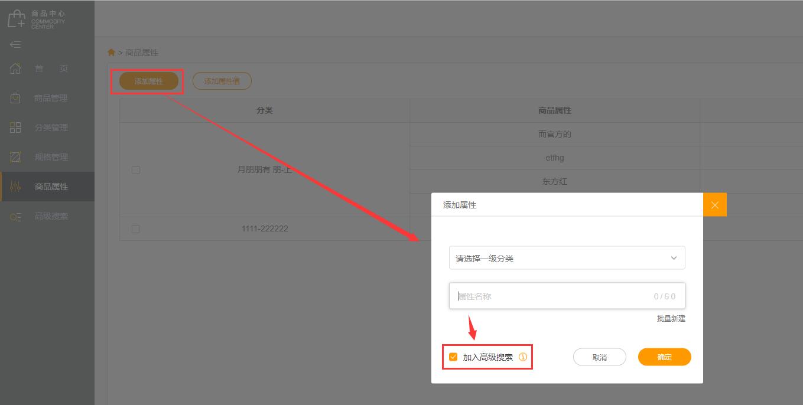Click the sliders icon beside 商品属性
The width and height of the screenshot is (803, 405).
(x=15, y=187)
